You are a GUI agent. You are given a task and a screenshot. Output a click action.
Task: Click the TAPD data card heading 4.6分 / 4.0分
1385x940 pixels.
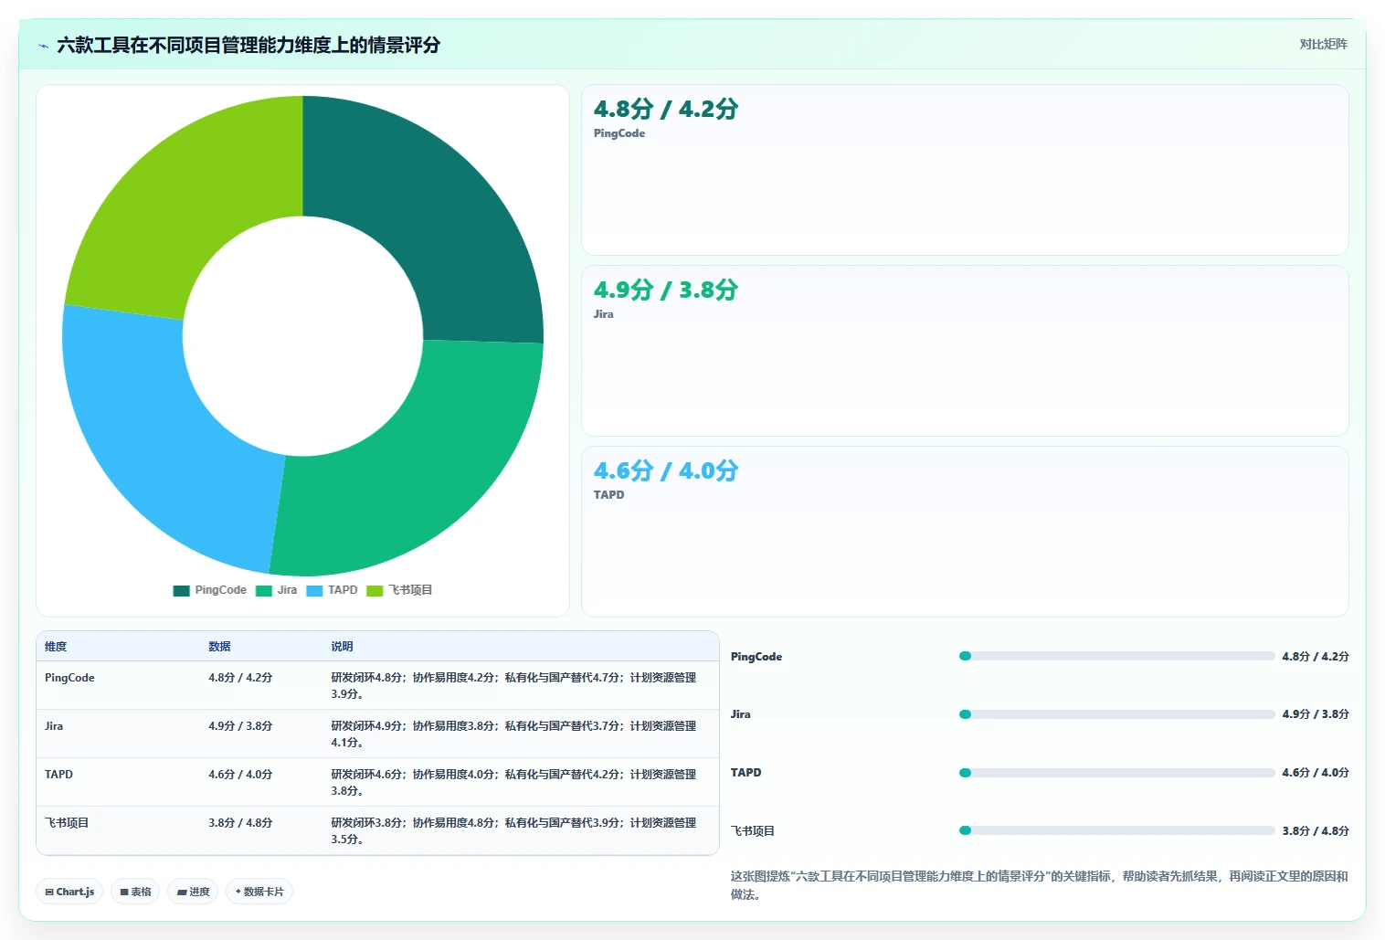click(x=666, y=470)
